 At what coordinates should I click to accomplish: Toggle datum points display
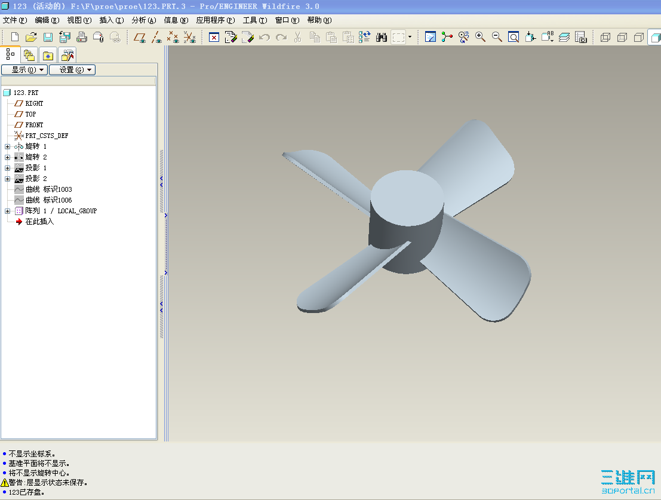point(173,37)
